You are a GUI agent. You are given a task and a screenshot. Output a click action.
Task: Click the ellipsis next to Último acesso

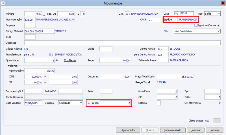[217, 121]
